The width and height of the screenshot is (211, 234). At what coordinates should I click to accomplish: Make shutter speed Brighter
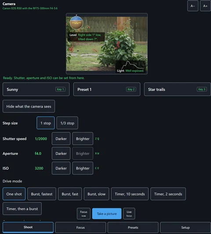pos(83,139)
